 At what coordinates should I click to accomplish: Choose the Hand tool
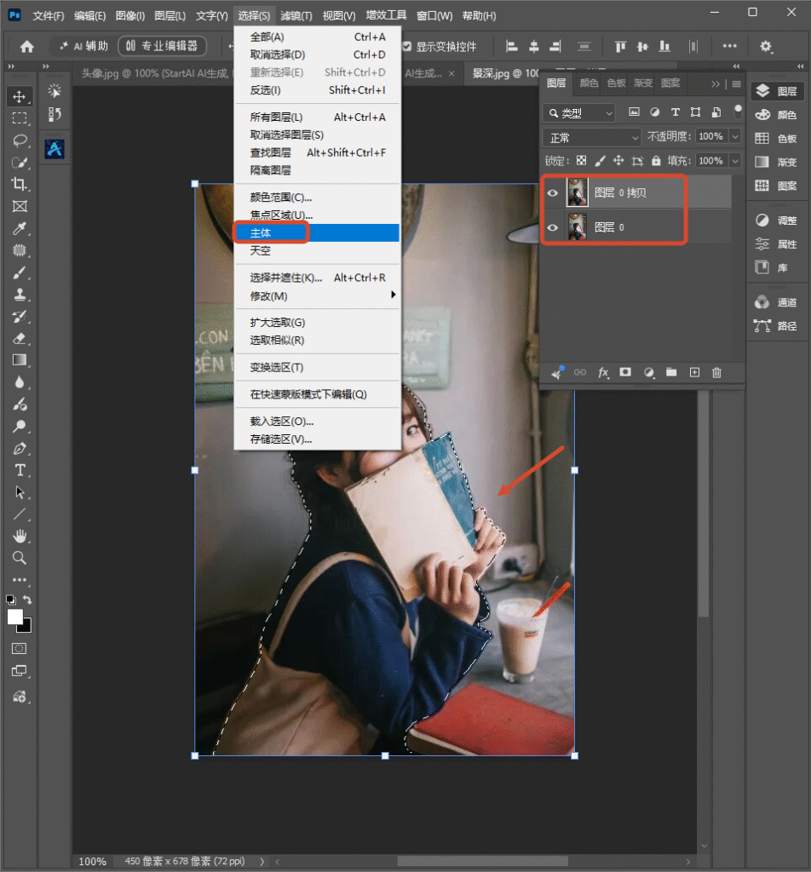[x=20, y=536]
